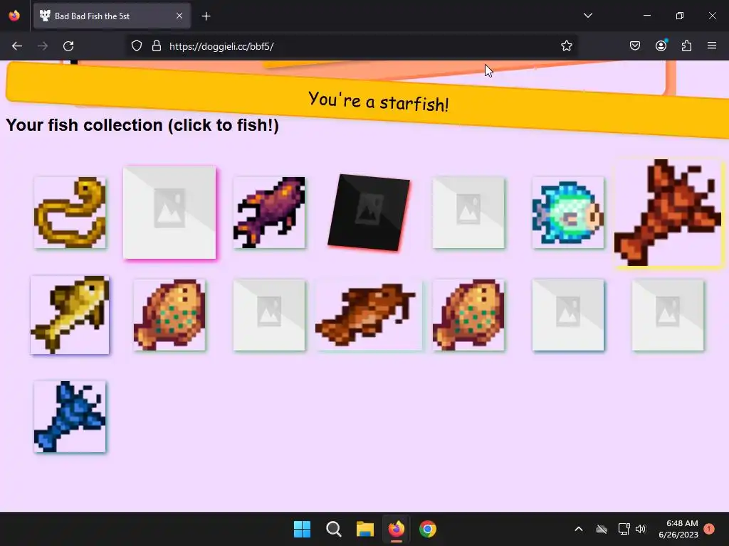Screen dimensions: 729x546
Task: Click the brown catfish tile
Action: (x=369, y=315)
